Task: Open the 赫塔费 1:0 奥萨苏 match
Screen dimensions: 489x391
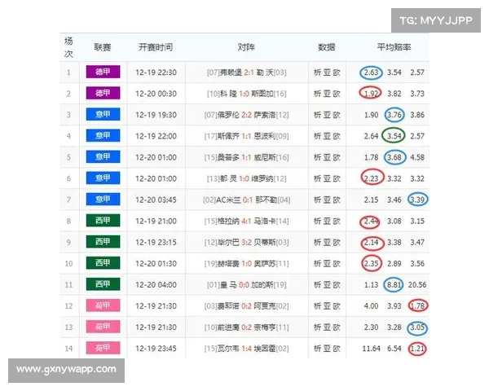Action: [x=246, y=263]
